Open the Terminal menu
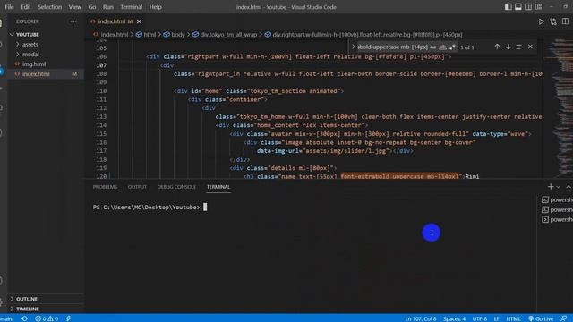 [x=132, y=7]
